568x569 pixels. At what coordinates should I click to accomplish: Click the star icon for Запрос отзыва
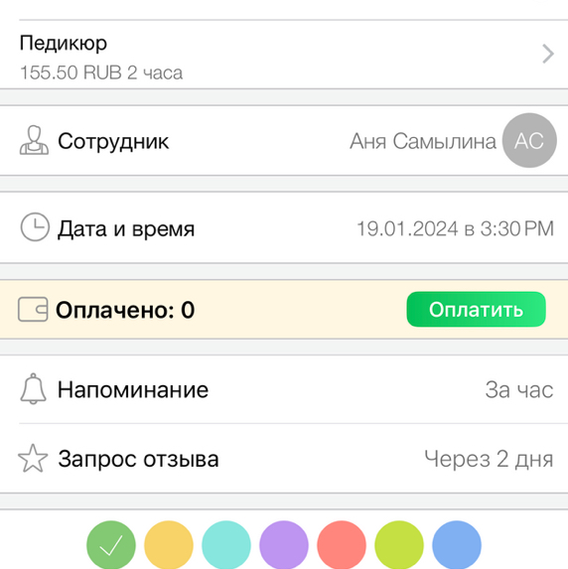click(x=33, y=459)
